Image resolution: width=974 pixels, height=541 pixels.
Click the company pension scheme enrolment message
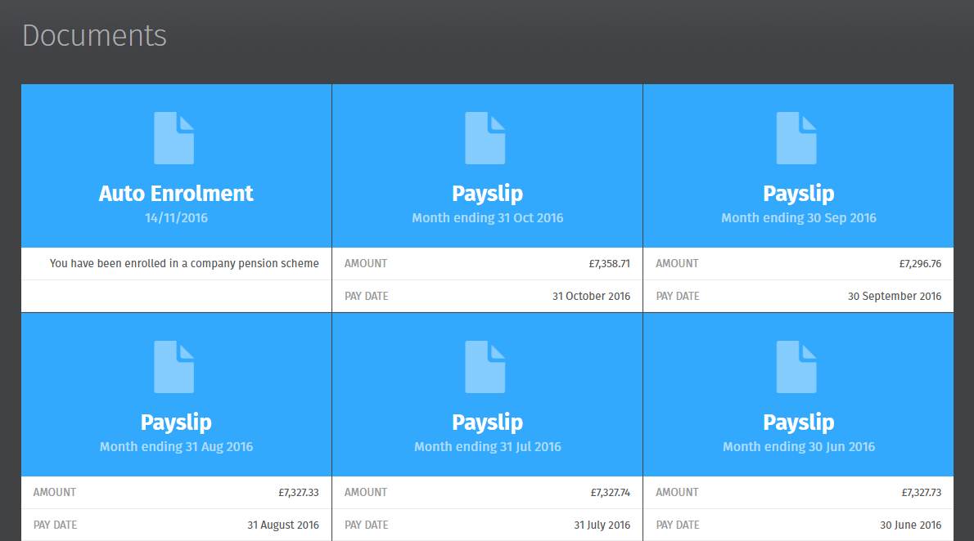[184, 264]
